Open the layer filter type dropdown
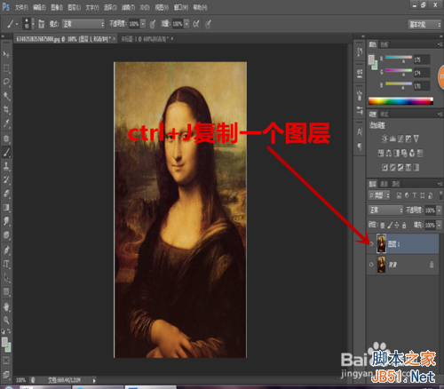This screenshot has width=444, height=389. 379,195
